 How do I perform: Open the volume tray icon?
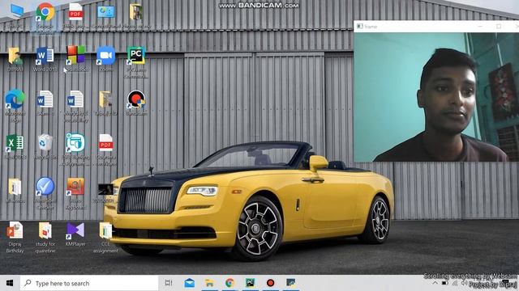pos(464,284)
